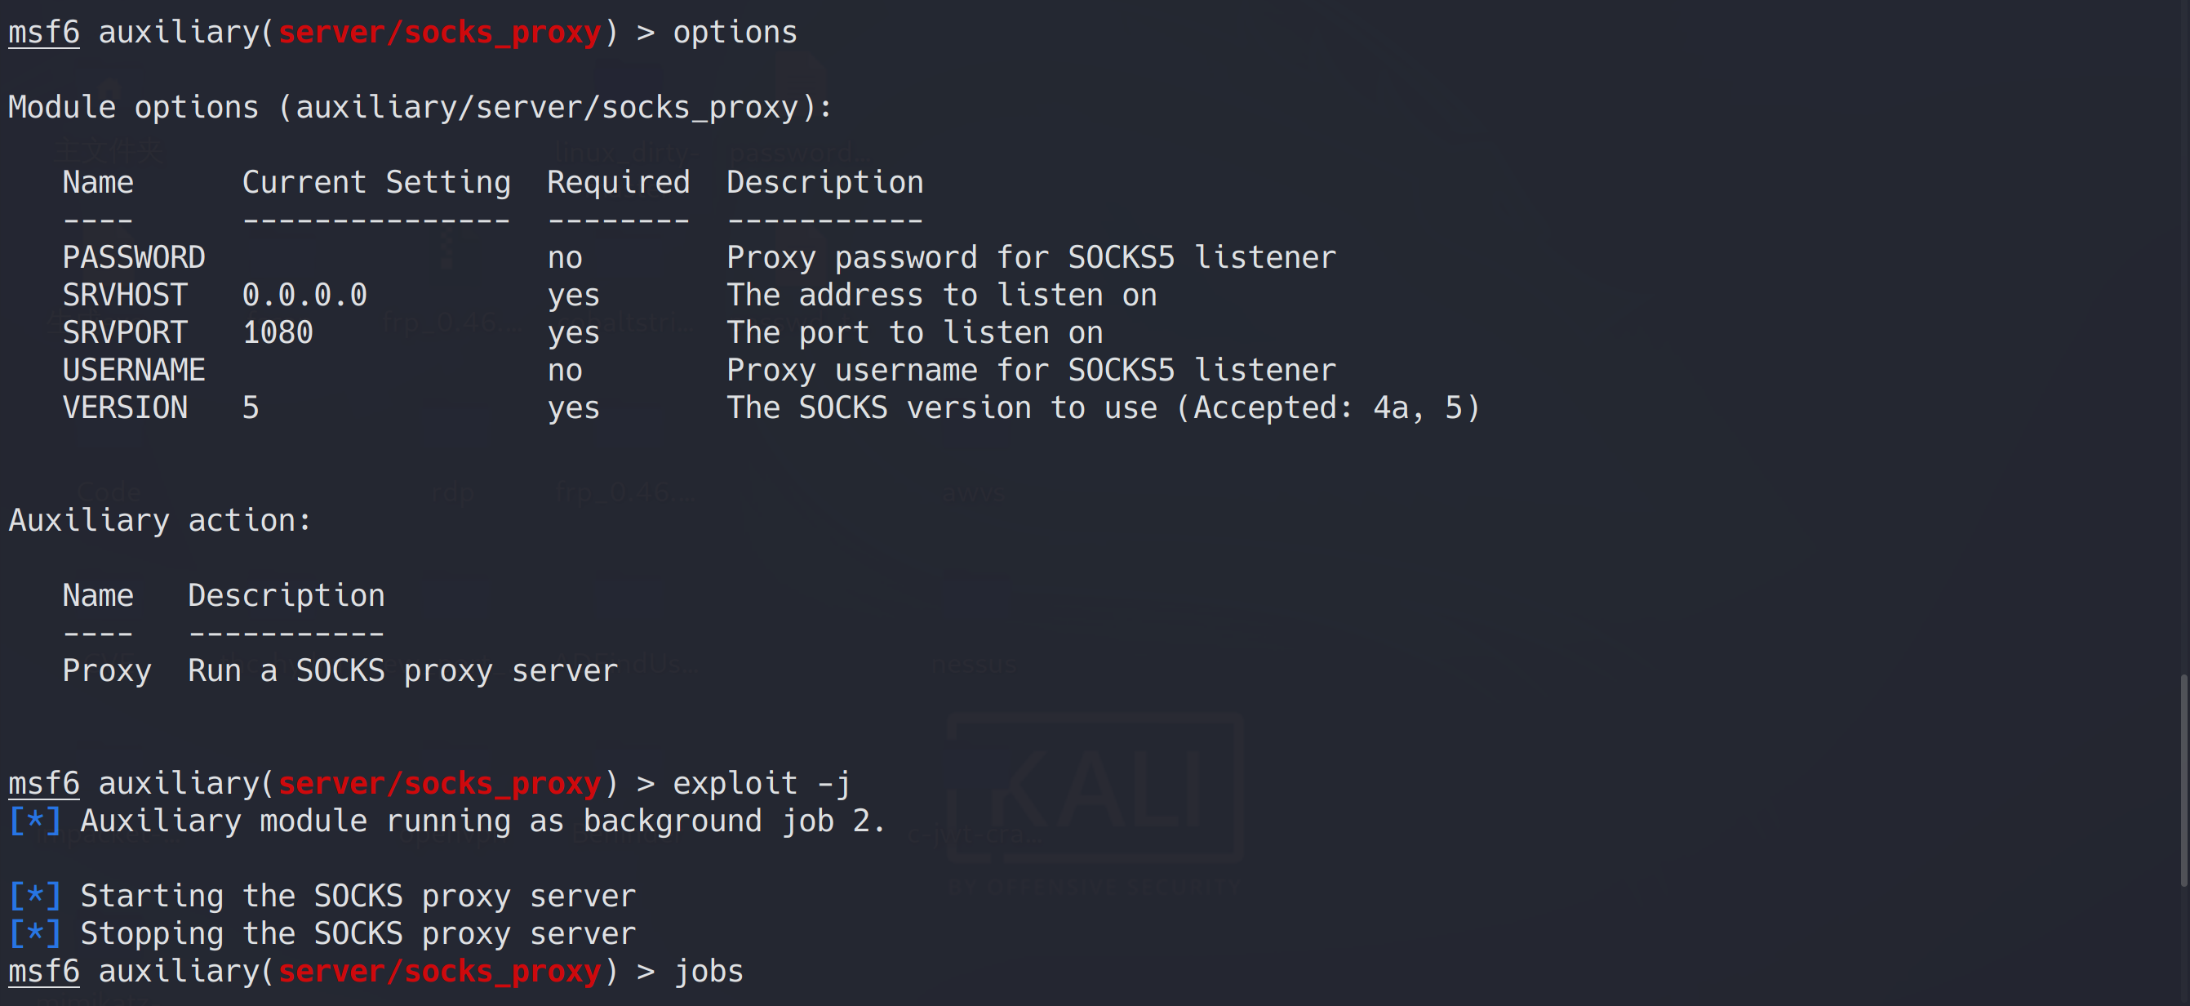Viewport: 2190px width, 1006px height.
Task: Click "Run a SOCKS proxy server" description
Action: point(402,670)
